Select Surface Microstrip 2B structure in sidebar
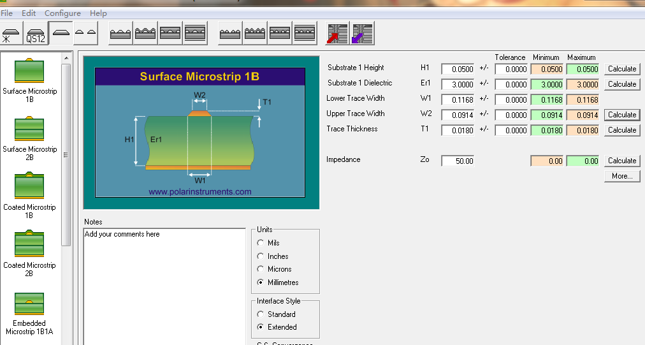The image size is (645, 345). tap(29, 139)
